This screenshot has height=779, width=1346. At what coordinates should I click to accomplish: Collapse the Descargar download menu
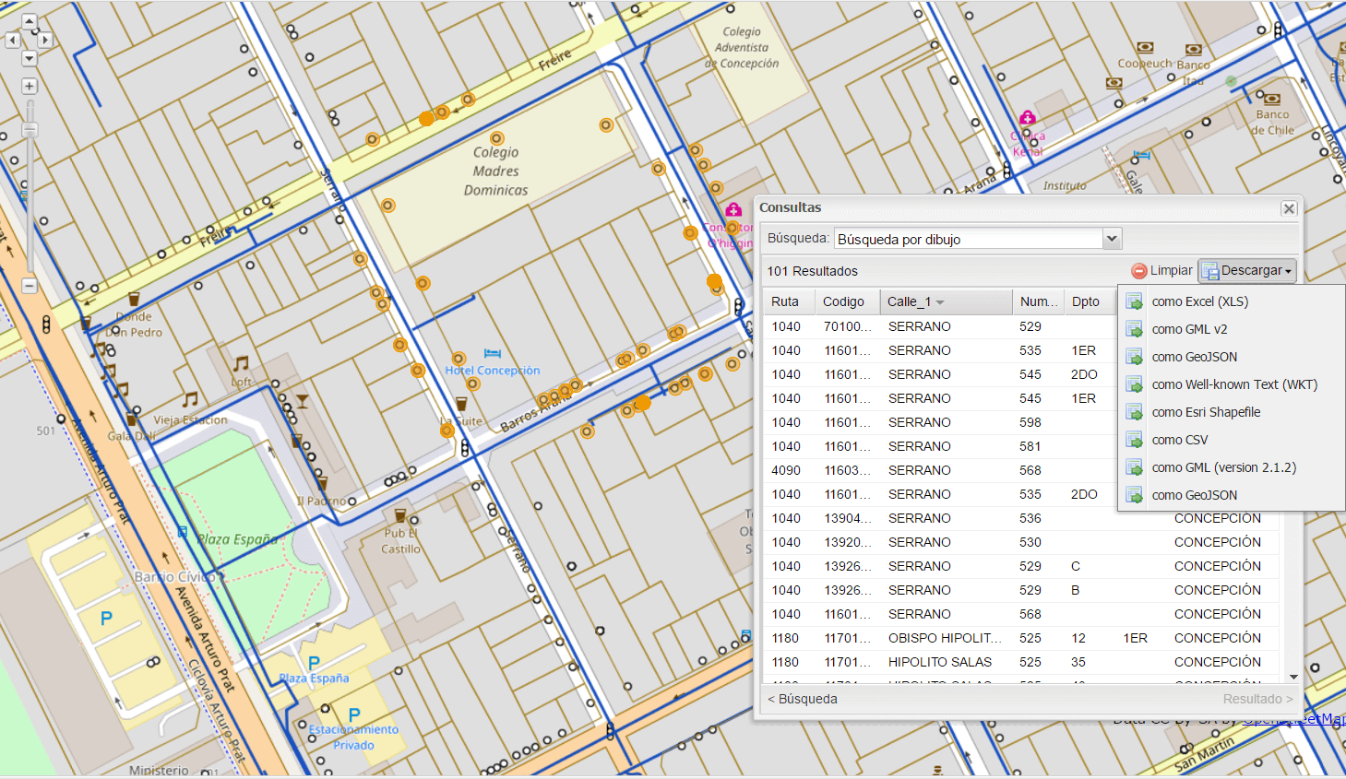(x=1247, y=270)
